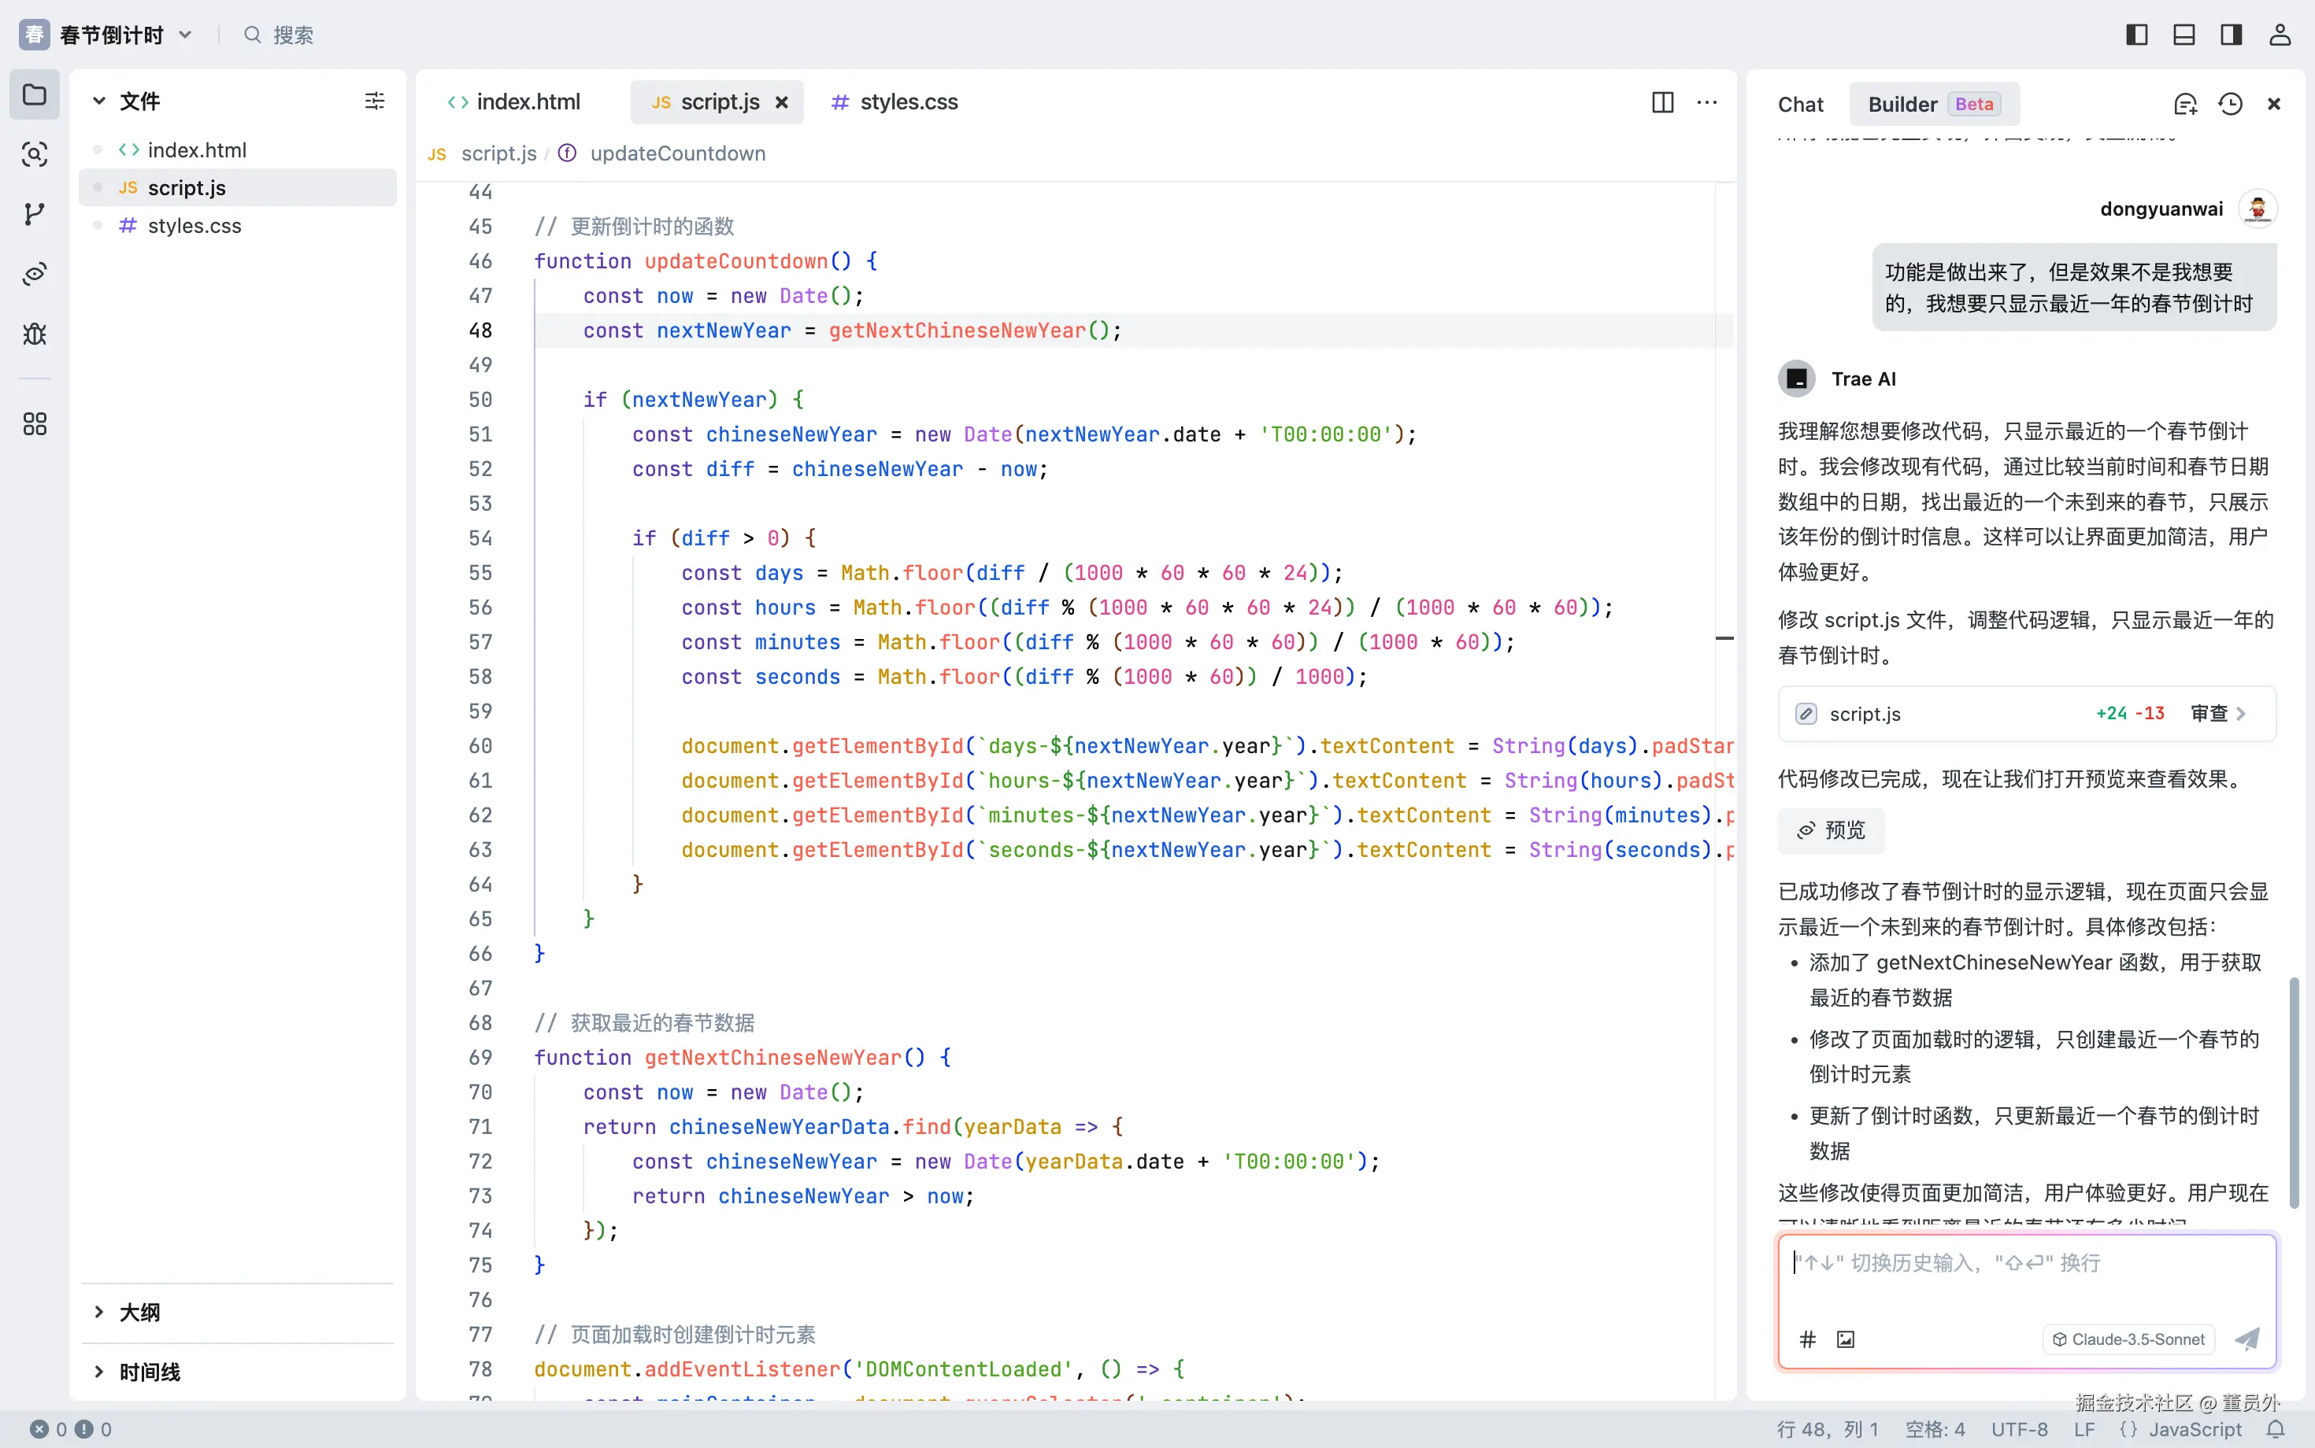Split the editor view
2315x1448 pixels.
coord(1662,102)
